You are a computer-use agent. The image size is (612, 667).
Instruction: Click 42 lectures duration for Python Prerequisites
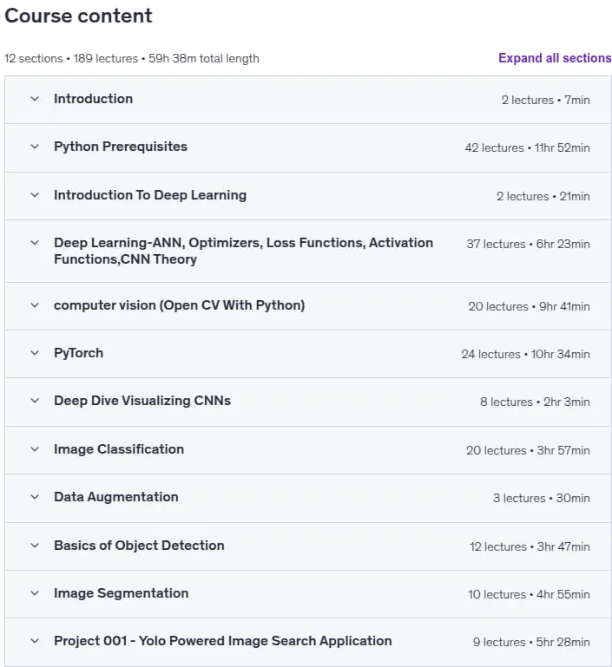click(527, 147)
